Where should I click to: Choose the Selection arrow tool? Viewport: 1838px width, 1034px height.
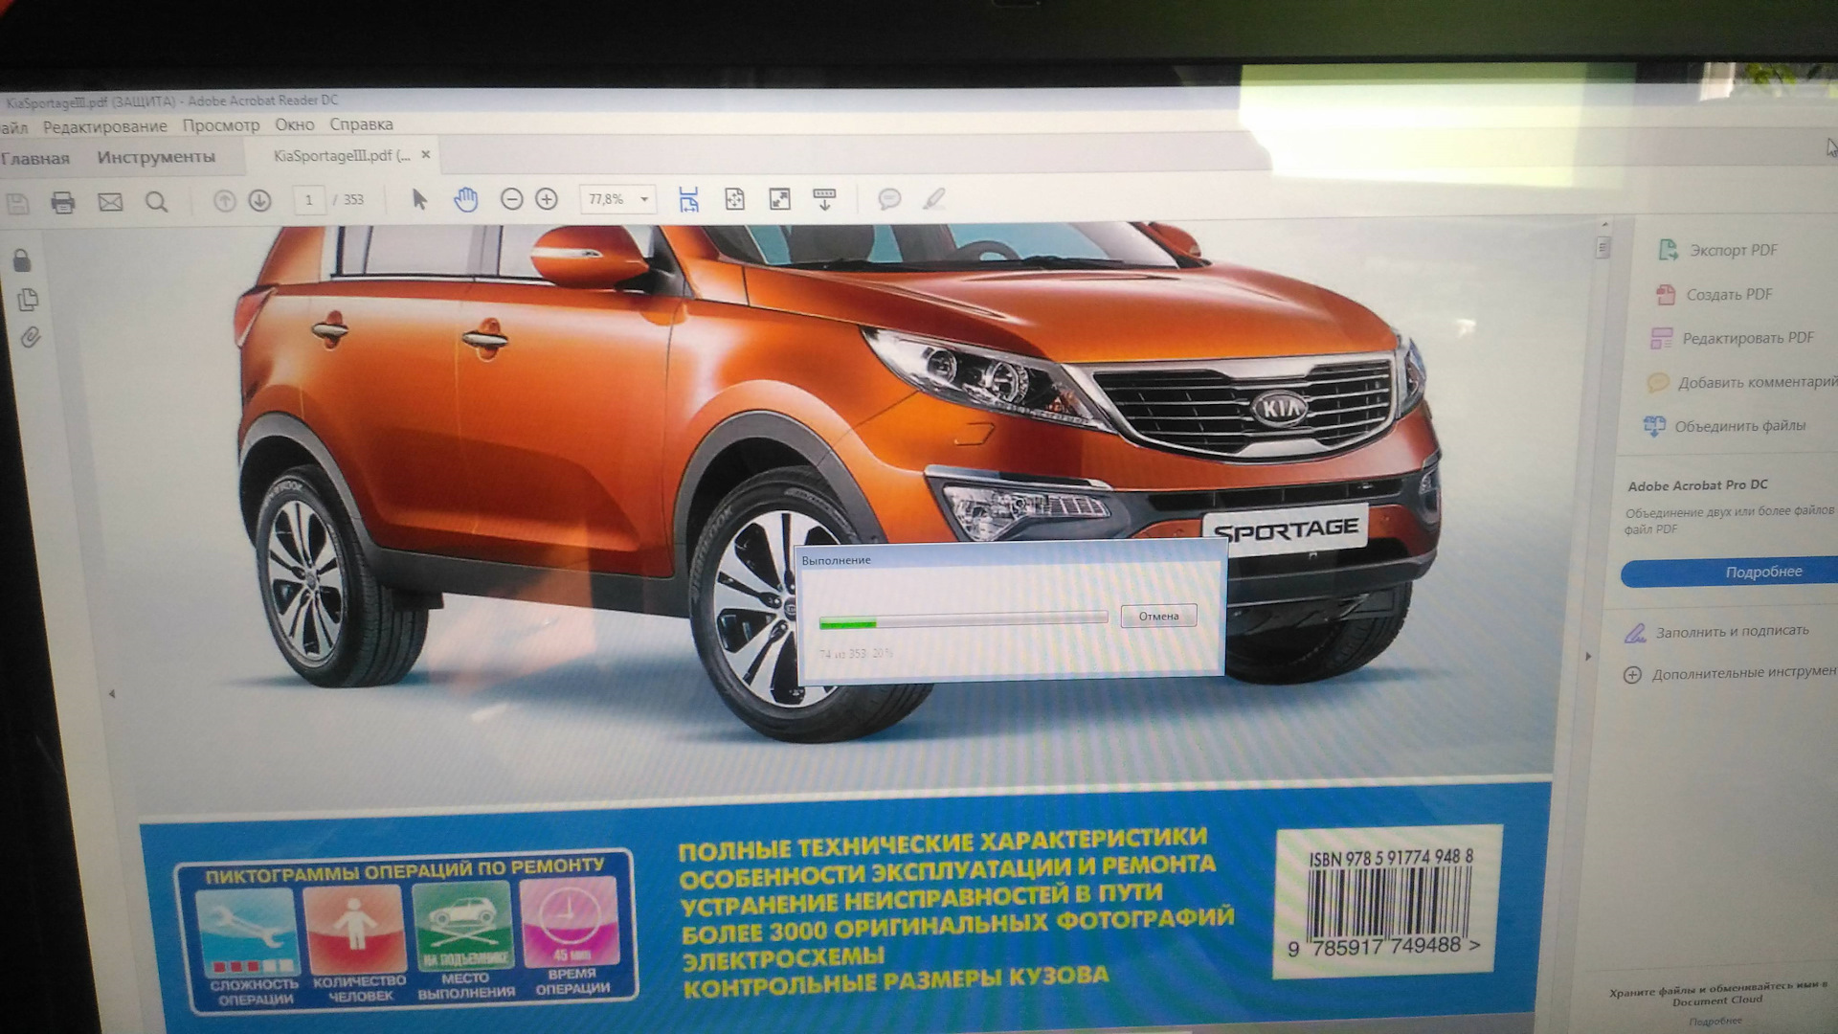(x=419, y=199)
